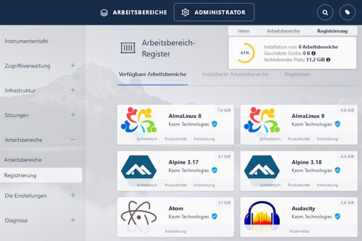The image size is (362, 241).
Task: Collapse Arbeitsbereiche with its minus icon
Action: pos(73,139)
